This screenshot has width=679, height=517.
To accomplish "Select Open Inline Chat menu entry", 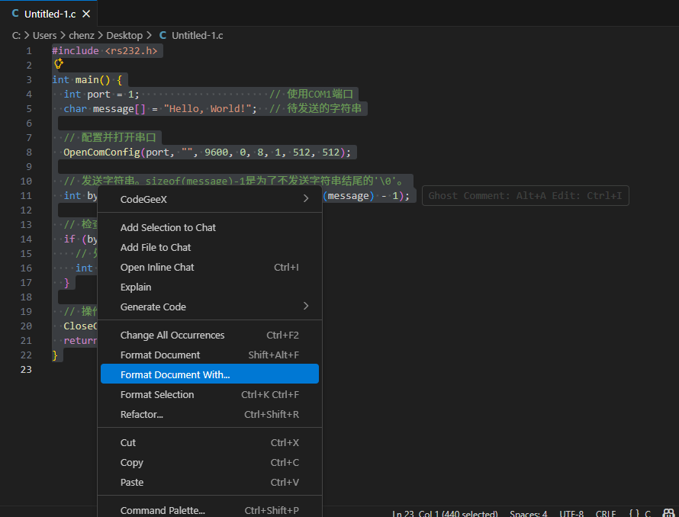I will (x=210, y=267).
